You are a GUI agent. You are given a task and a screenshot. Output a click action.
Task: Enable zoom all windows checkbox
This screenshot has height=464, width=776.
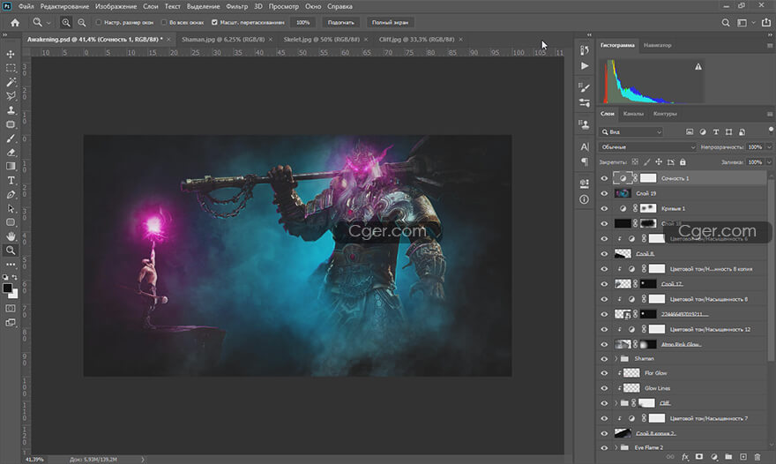164,22
